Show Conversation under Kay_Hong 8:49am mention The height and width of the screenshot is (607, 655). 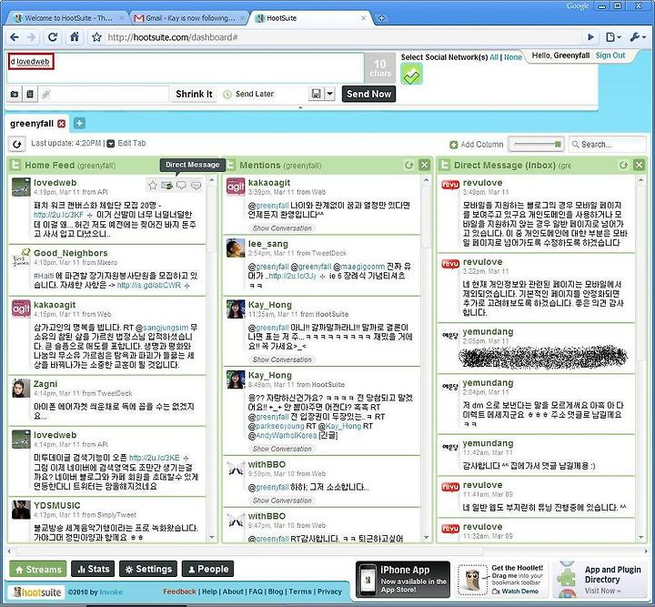pos(282,449)
